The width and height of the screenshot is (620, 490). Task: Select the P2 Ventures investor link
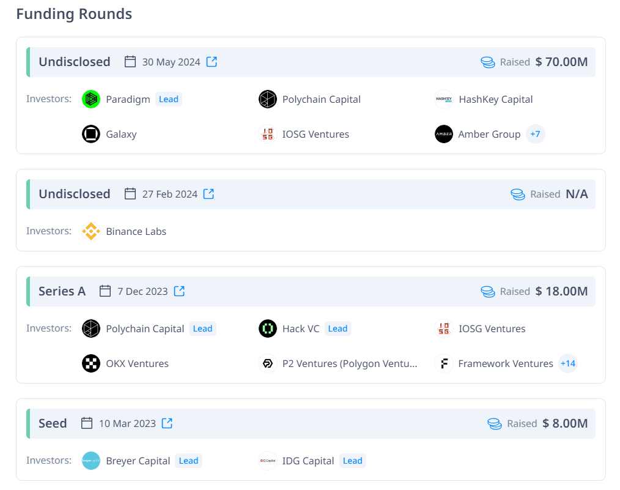point(350,363)
